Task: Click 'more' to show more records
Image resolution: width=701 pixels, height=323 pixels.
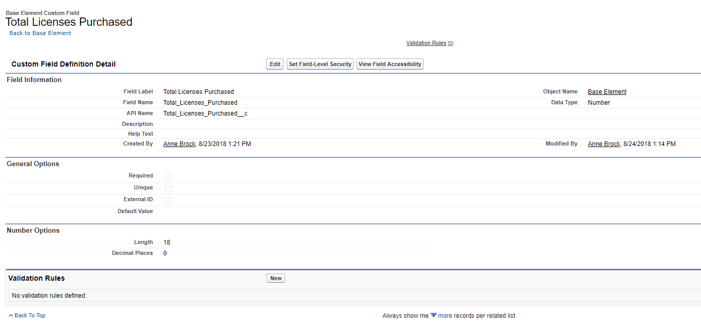Action: pos(445,316)
